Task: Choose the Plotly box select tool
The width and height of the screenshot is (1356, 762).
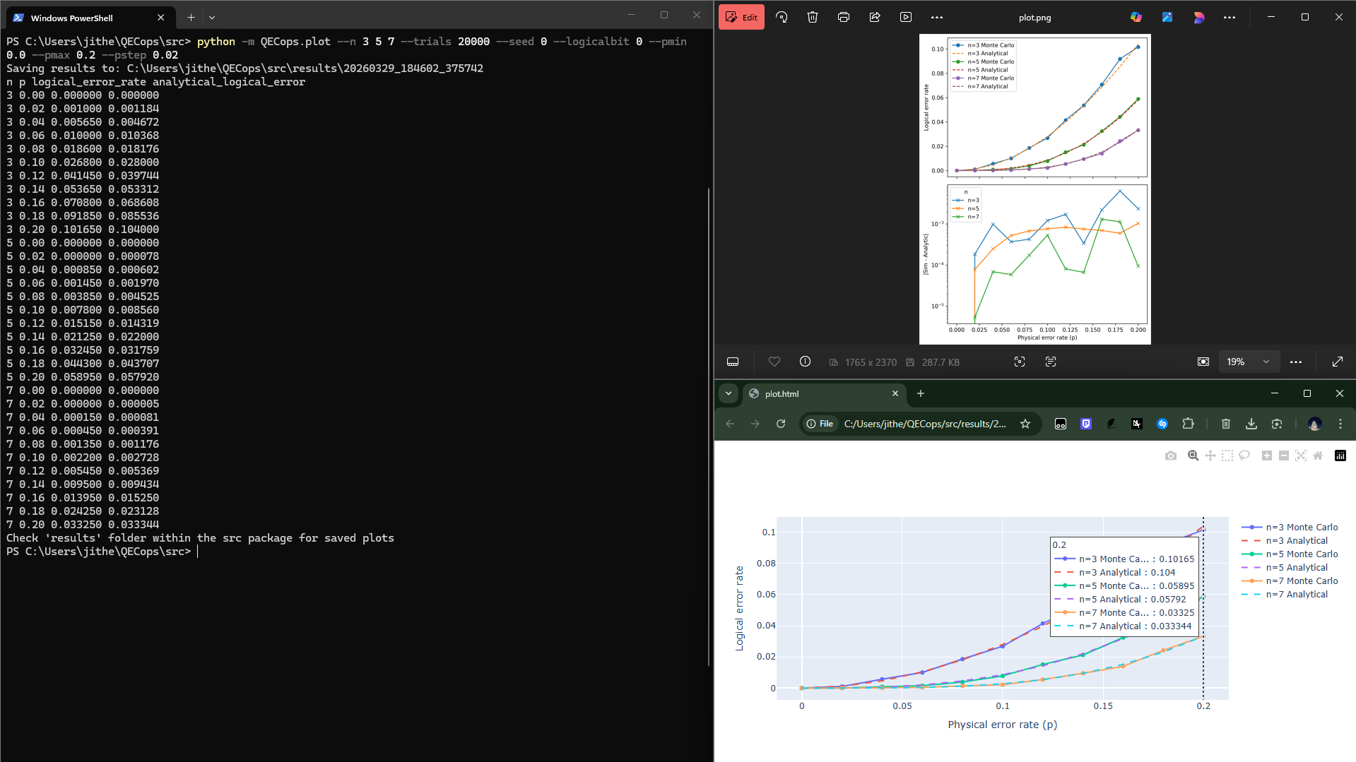Action: 1227,456
